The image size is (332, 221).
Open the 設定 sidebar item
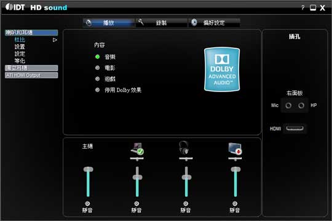[20, 54]
